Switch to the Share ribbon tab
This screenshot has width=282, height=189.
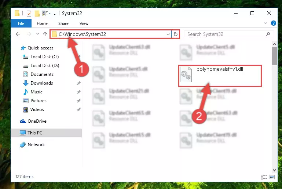pos(63,23)
